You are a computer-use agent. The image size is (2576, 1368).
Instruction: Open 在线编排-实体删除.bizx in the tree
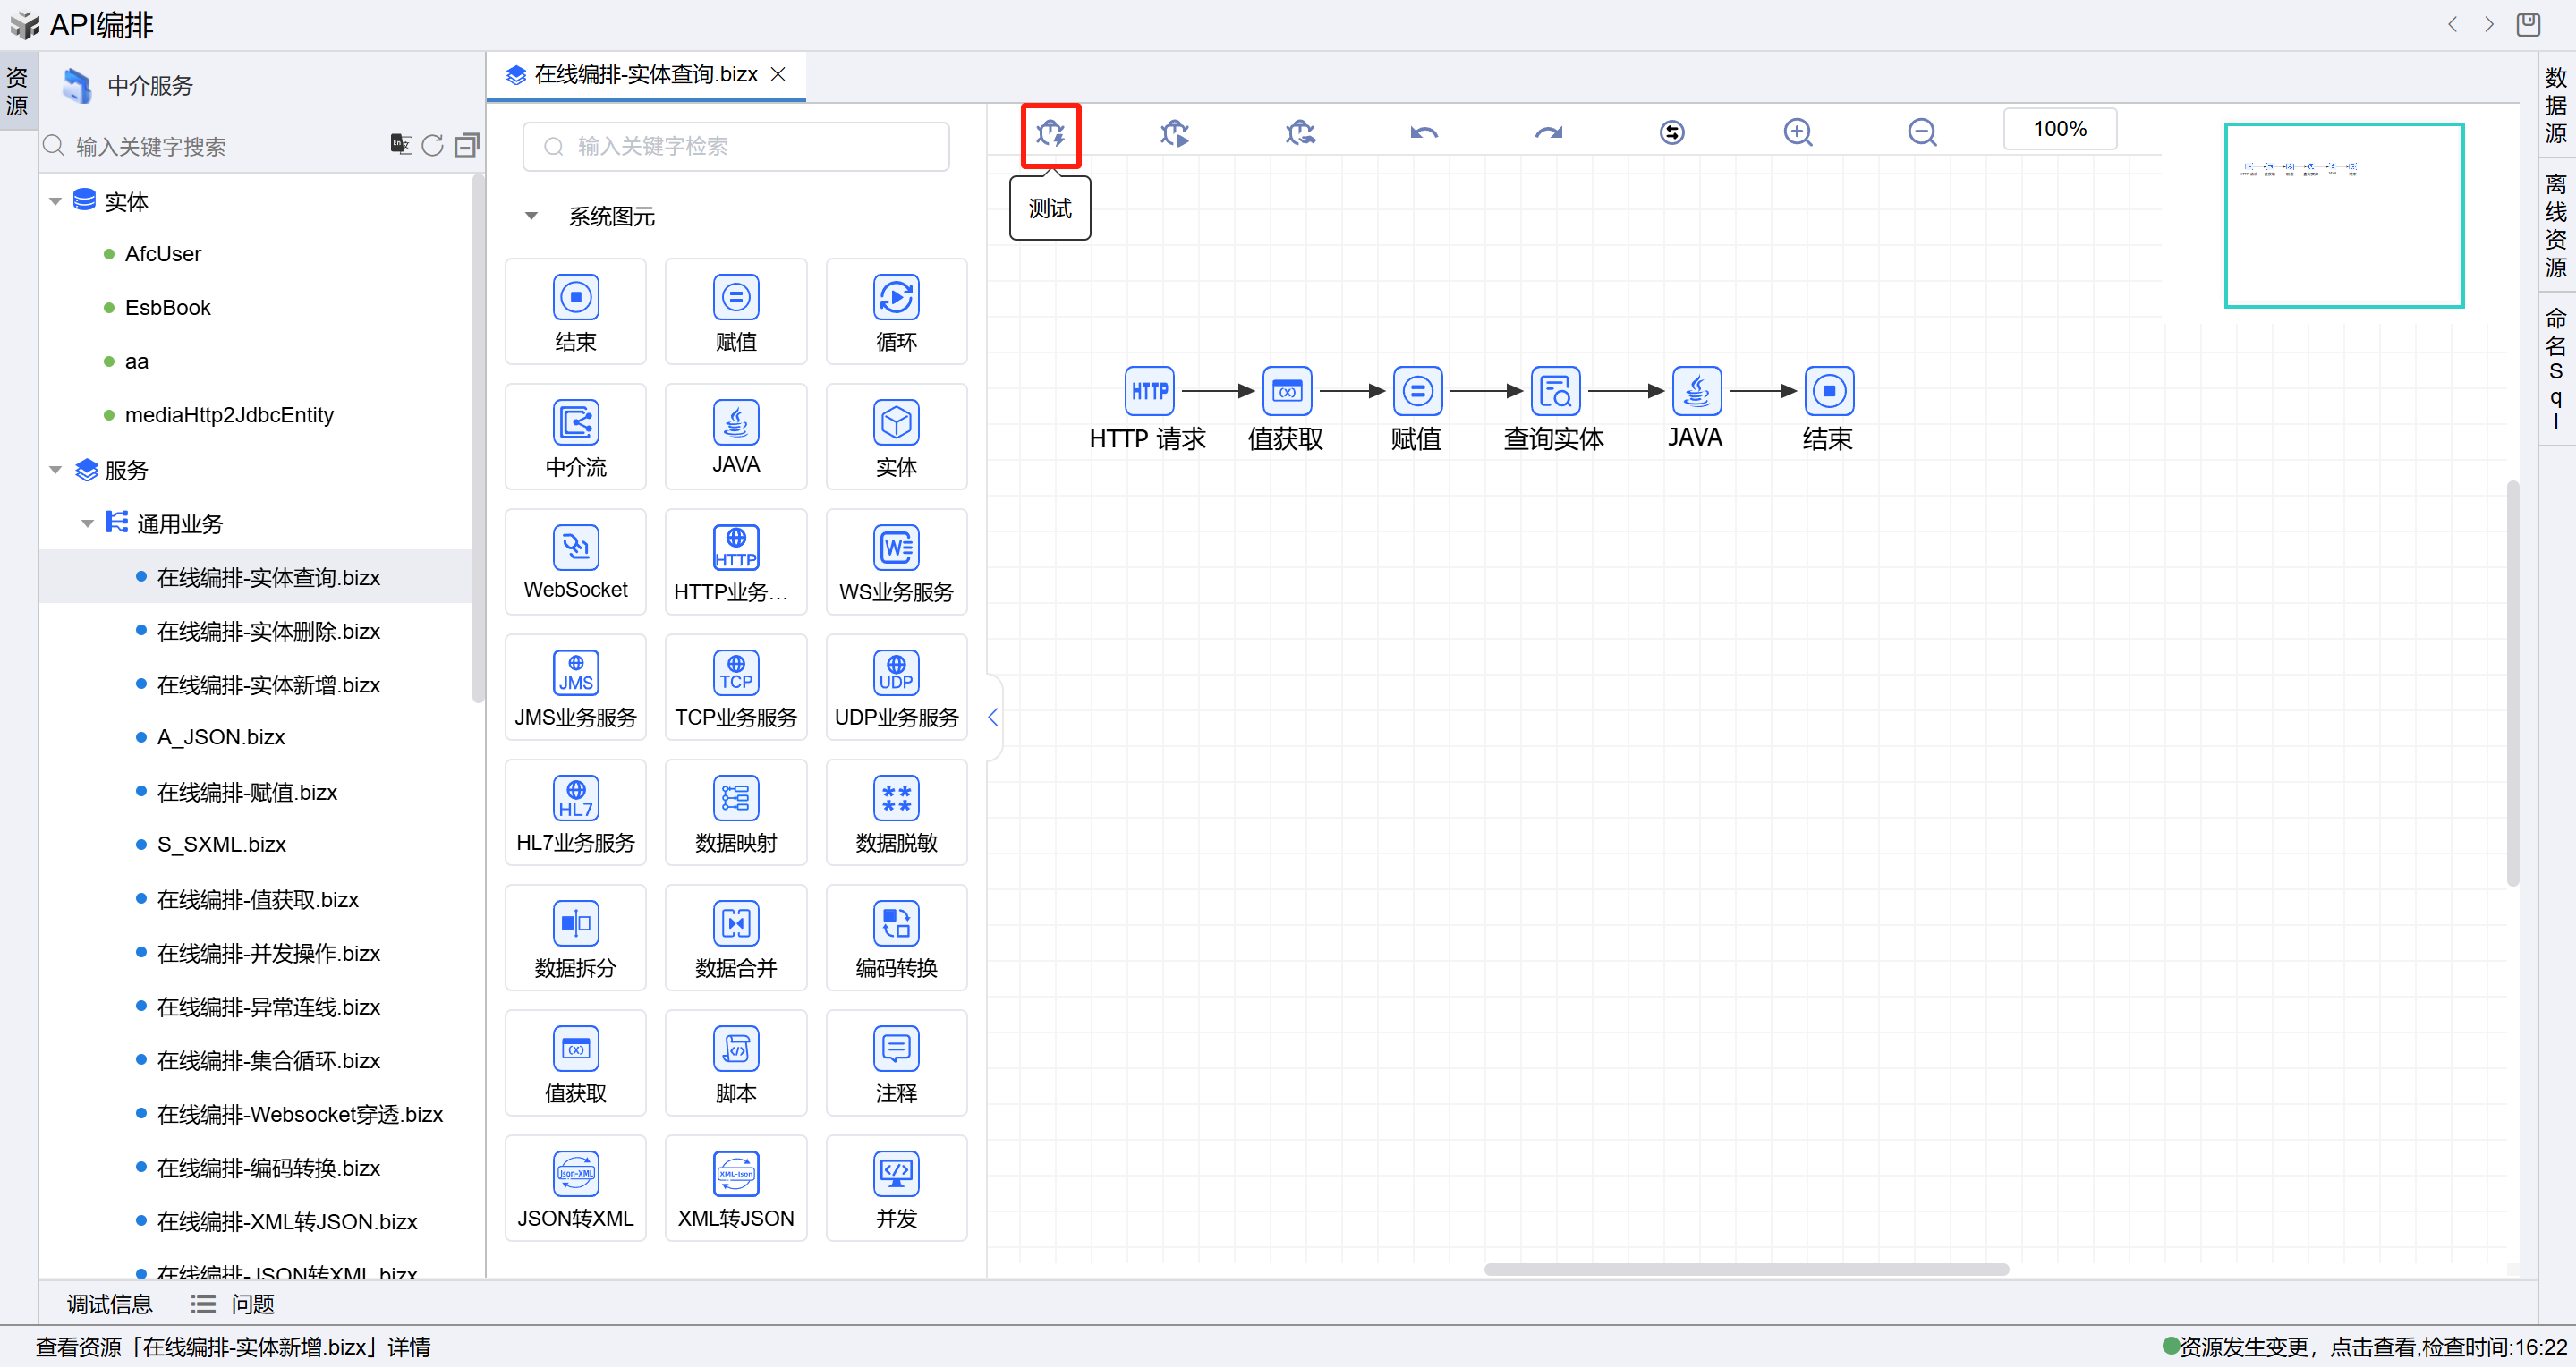[268, 631]
